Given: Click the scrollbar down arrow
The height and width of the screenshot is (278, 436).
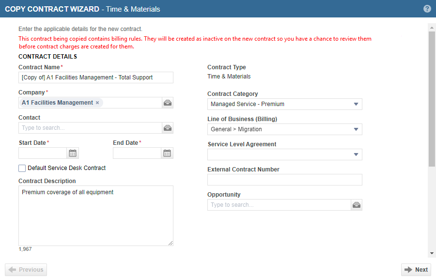Looking at the screenshot, I should point(432,253).
